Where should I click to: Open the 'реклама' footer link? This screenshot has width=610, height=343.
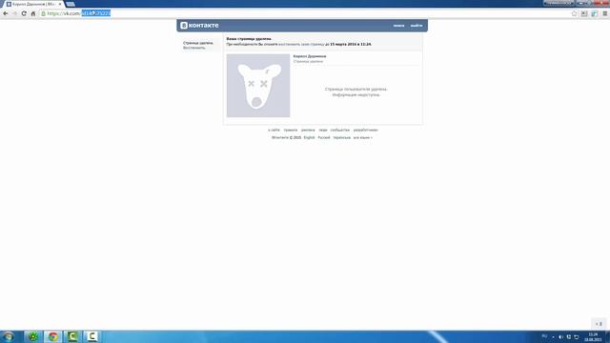coord(308,130)
